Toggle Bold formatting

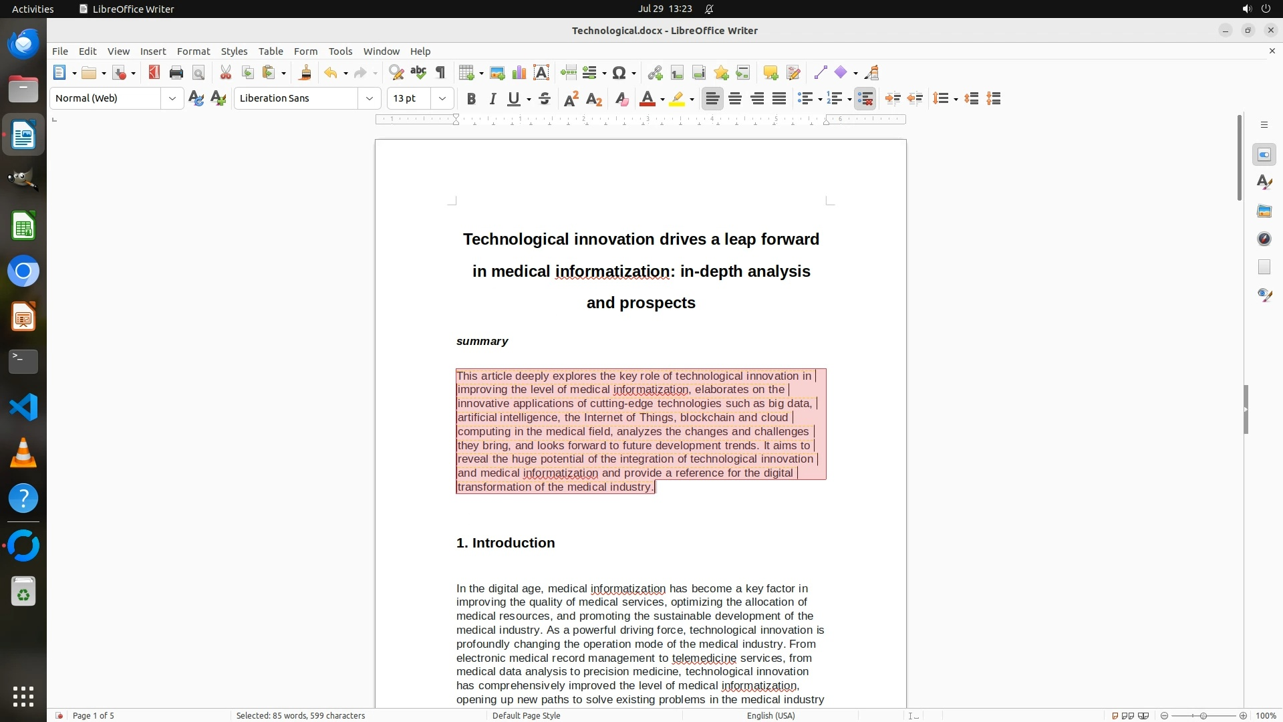[x=471, y=99]
